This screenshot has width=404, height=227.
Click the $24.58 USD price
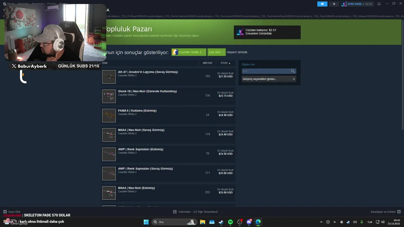click(226, 154)
